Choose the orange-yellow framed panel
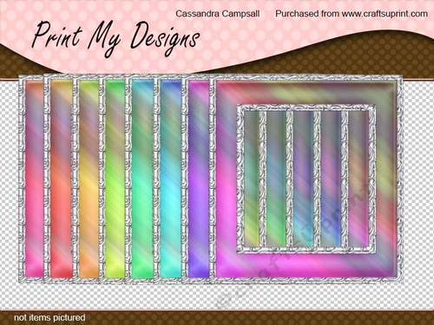434x325 pixels. pyautogui.click(x=86, y=179)
